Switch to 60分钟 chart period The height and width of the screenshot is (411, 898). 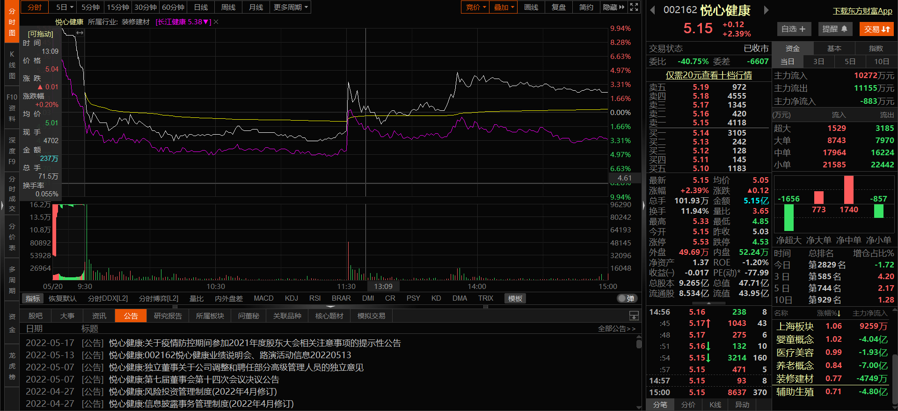(173, 7)
